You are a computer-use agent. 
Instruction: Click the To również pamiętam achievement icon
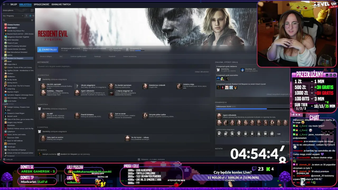[111, 86]
